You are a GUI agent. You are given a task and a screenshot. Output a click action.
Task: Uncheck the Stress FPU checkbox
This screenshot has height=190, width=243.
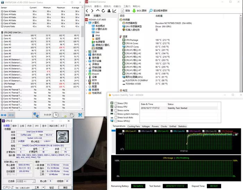point(116,107)
